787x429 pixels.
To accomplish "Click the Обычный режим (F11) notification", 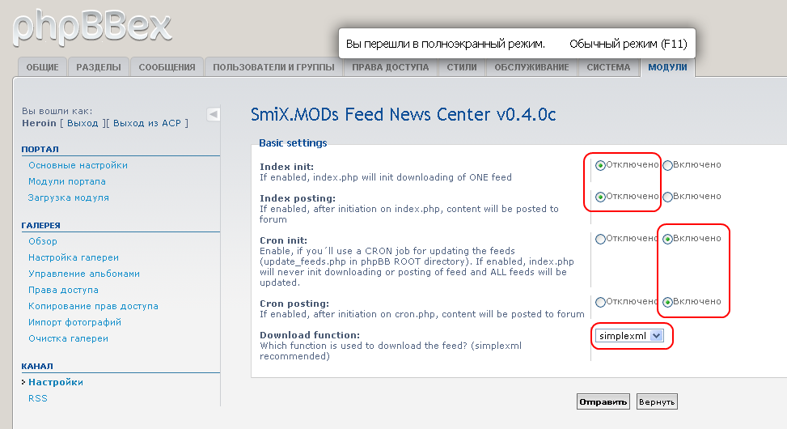I will tap(628, 43).
